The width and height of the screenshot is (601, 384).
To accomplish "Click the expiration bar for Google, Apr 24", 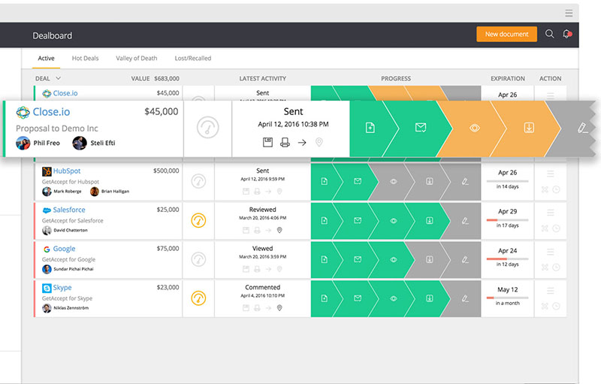I will 508,259.
